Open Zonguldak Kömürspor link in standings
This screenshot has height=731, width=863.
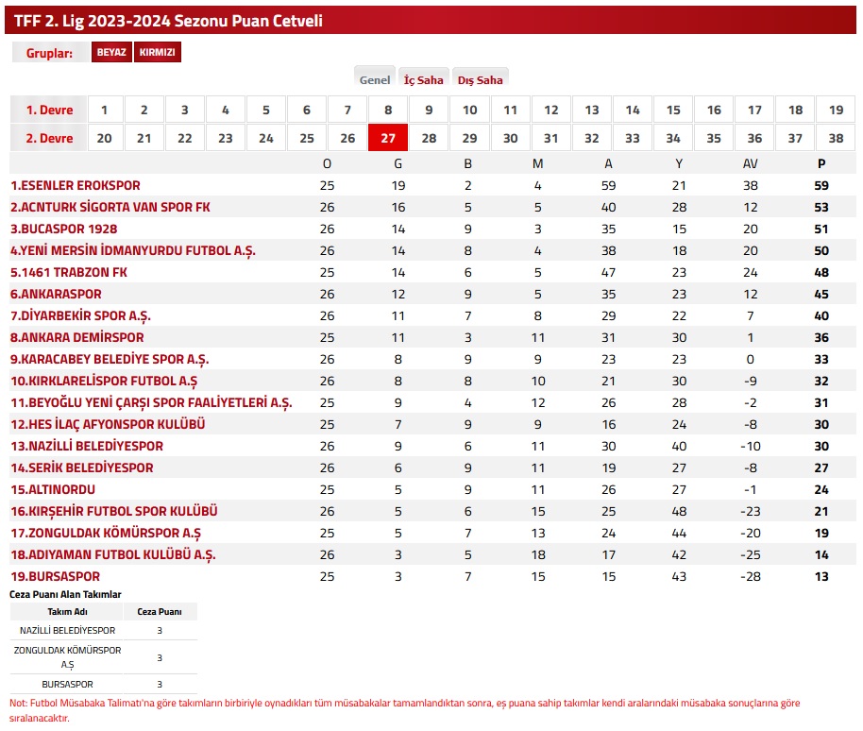[106, 534]
